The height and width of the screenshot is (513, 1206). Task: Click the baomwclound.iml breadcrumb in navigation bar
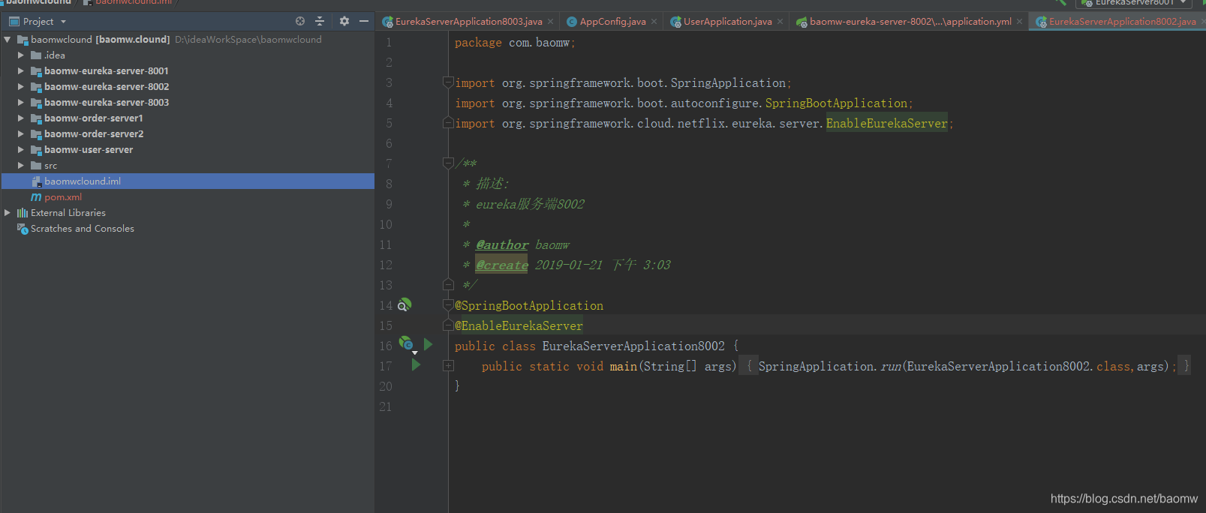pyautogui.click(x=133, y=3)
